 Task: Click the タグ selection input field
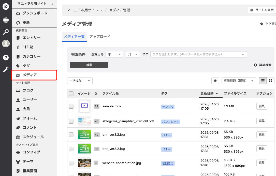coord(198,54)
